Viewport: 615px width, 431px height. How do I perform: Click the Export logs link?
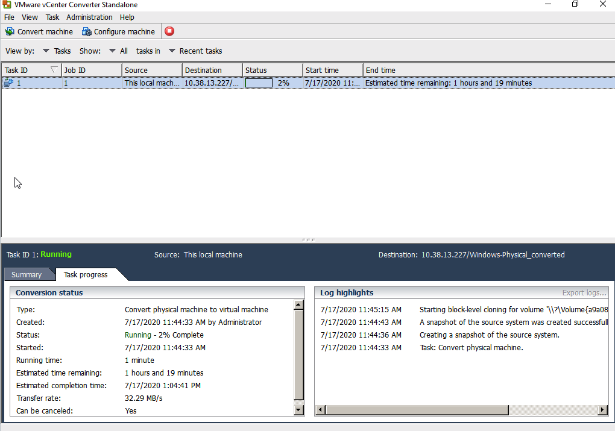(x=584, y=293)
